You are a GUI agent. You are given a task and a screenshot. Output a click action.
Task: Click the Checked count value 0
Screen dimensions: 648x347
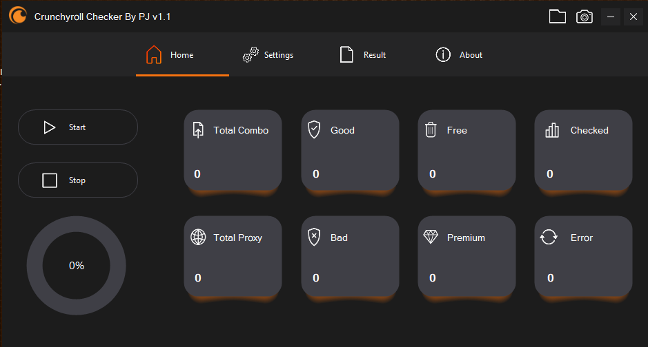549,174
